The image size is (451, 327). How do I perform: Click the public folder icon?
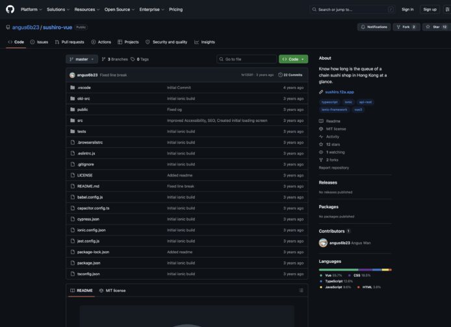coord(73,110)
